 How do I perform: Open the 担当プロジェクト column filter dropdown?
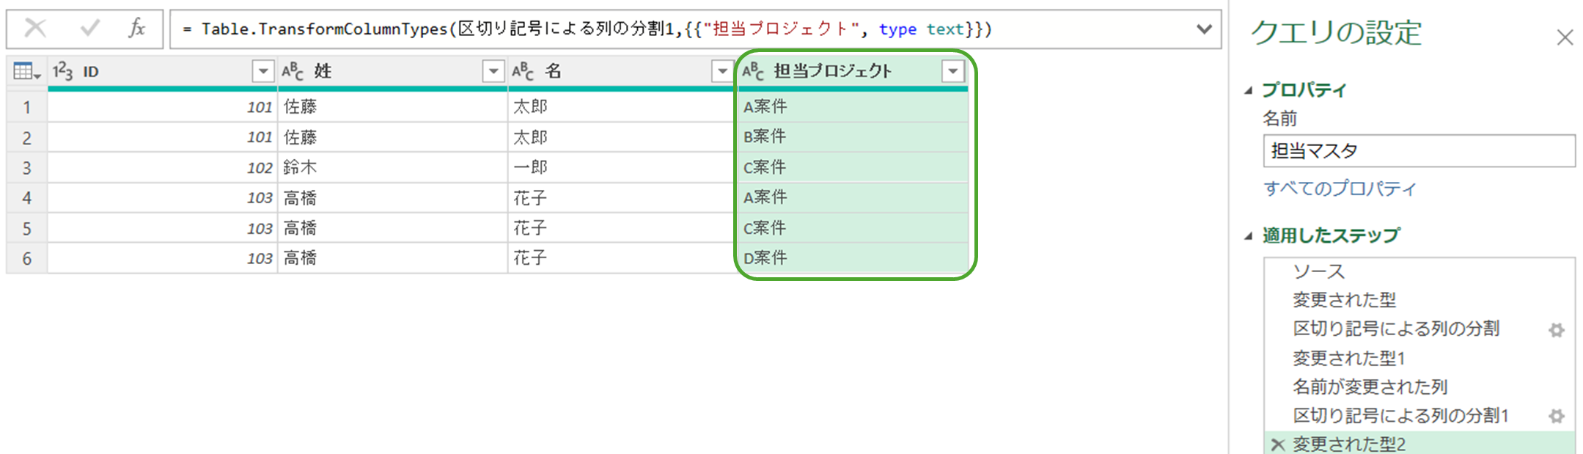click(x=952, y=71)
